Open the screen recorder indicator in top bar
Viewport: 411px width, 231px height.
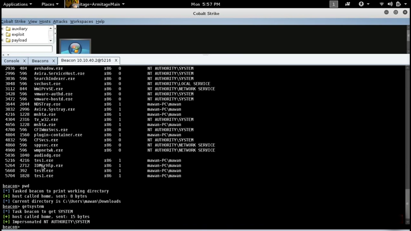[x=348, y=4]
